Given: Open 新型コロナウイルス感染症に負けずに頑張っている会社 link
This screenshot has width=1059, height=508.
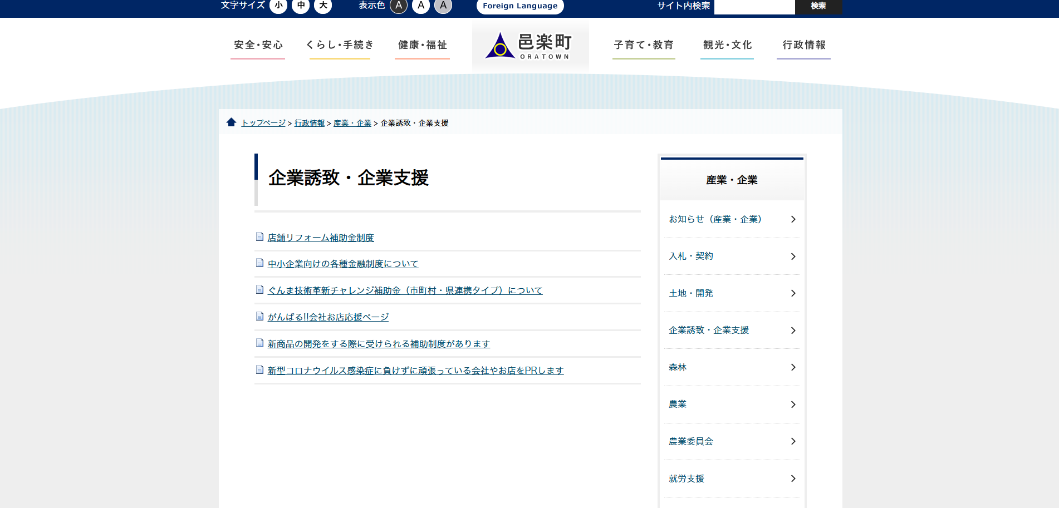Looking at the screenshot, I should (x=415, y=371).
